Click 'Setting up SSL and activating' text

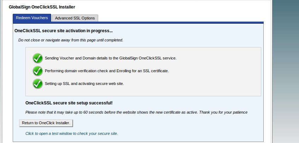click(84, 84)
